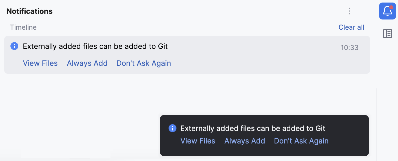Choose Always Add in dark popup
Viewport: 398px width, 161px height.
245,141
